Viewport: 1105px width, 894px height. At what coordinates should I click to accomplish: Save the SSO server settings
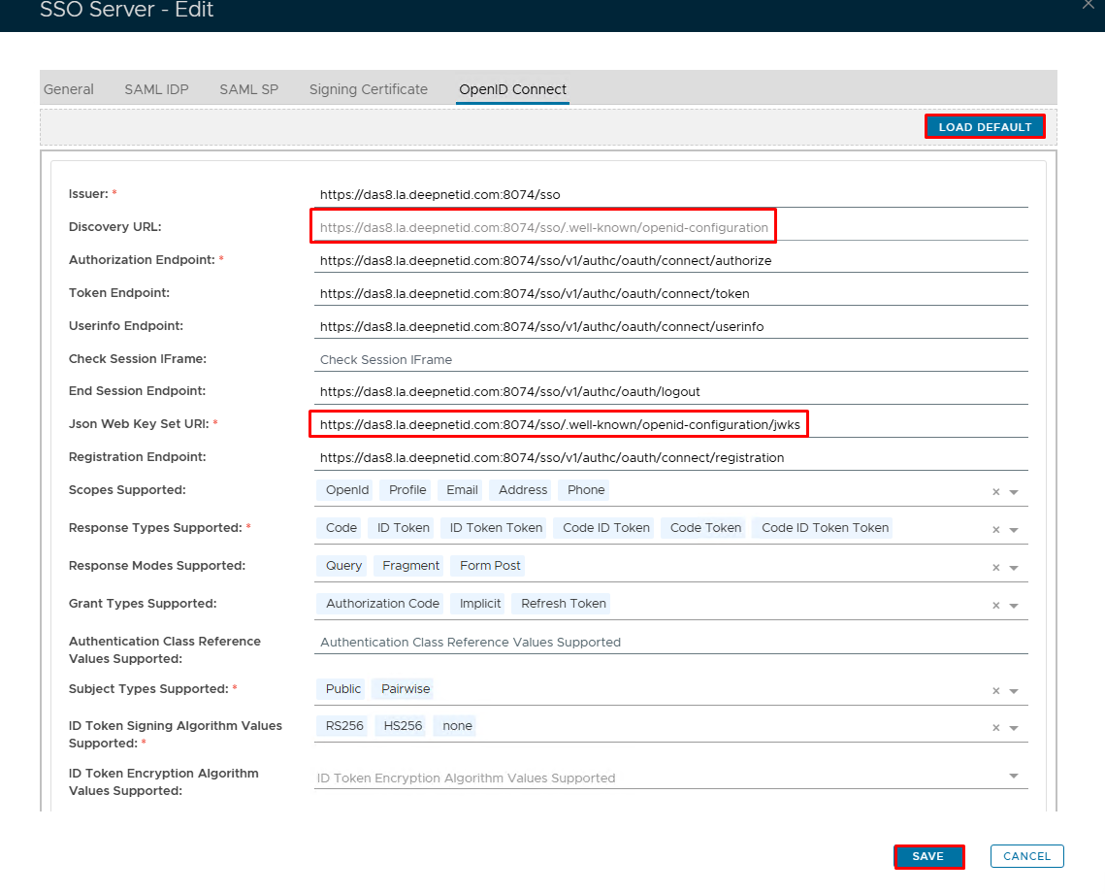tap(927, 856)
